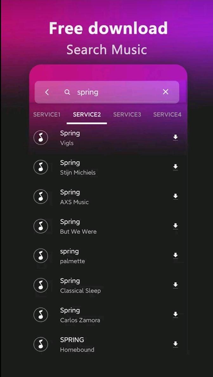Switch to the SERVICE1 tab
Screen dimensions: 213x377
click(47, 115)
